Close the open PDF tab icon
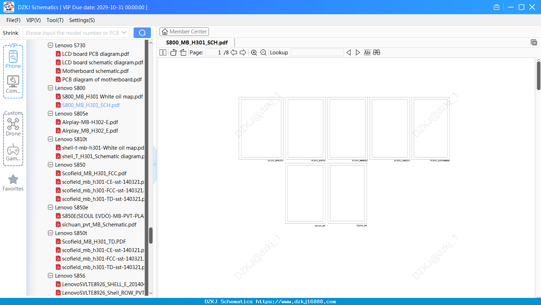The height and width of the screenshot is (305, 541). [534, 42]
